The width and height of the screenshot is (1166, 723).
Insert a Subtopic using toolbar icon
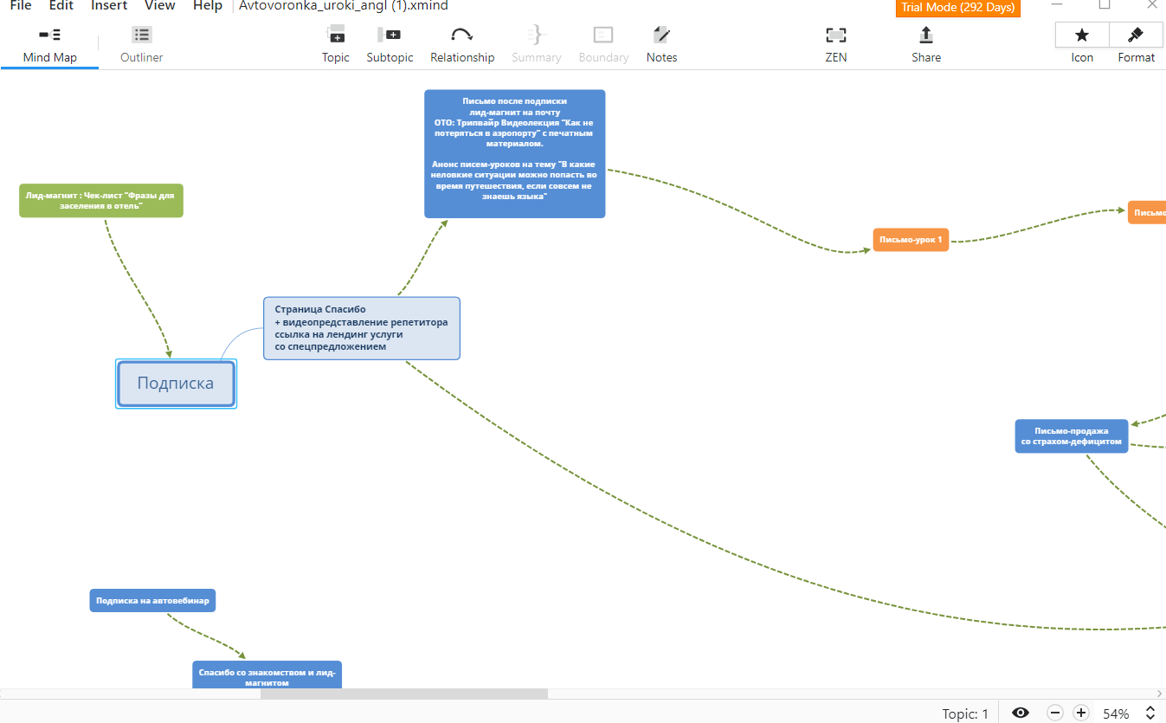pyautogui.click(x=390, y=43)
